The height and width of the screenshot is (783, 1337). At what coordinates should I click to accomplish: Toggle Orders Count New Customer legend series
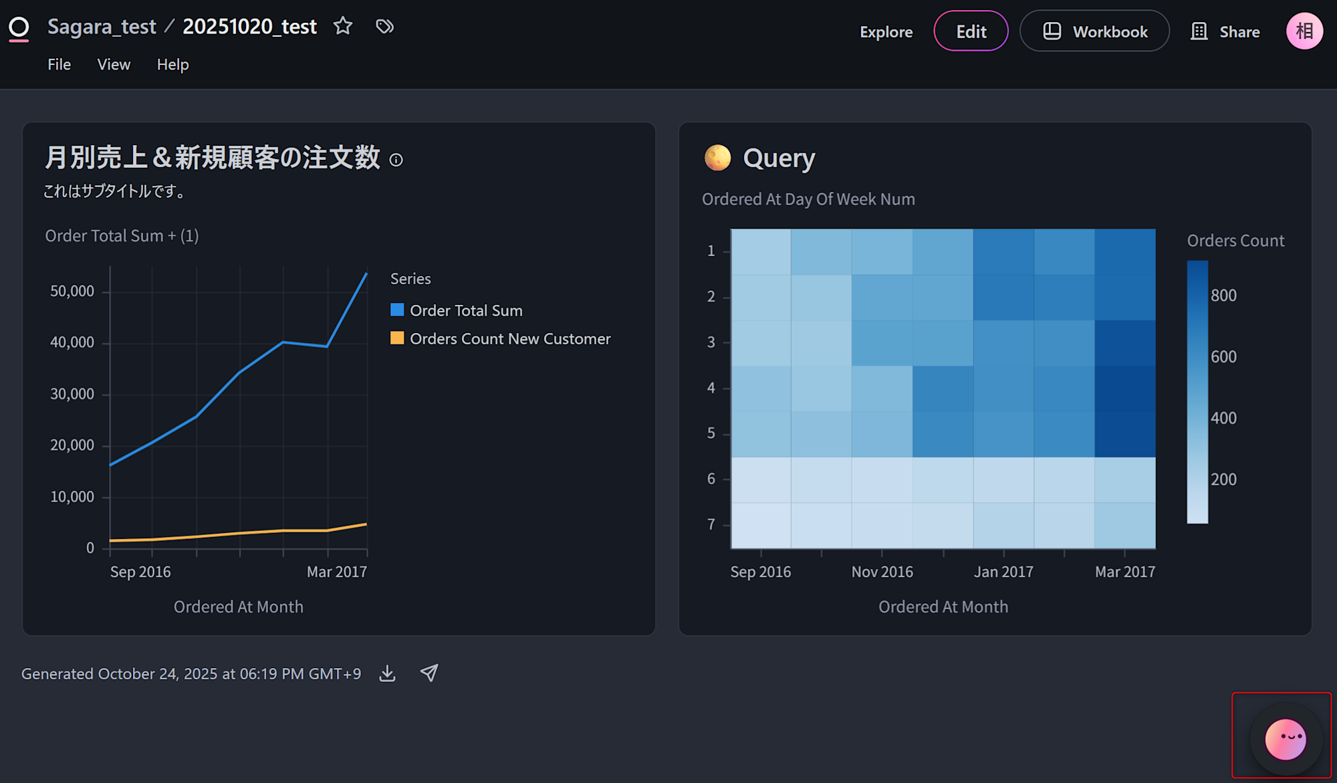click(509, 339)
